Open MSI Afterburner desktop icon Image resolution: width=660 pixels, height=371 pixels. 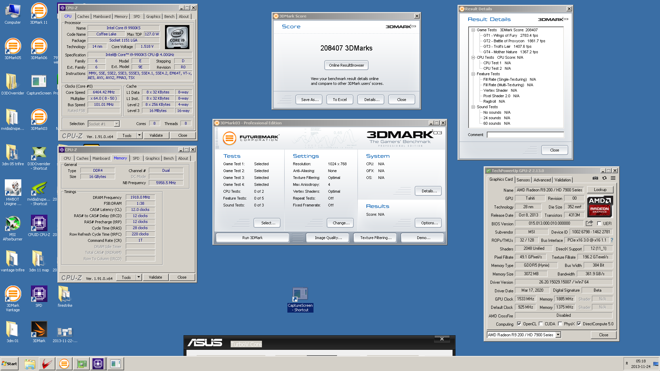pos(13,228)
